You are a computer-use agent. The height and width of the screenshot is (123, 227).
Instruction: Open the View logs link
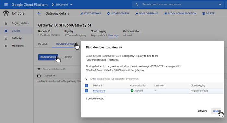point(113,35)
